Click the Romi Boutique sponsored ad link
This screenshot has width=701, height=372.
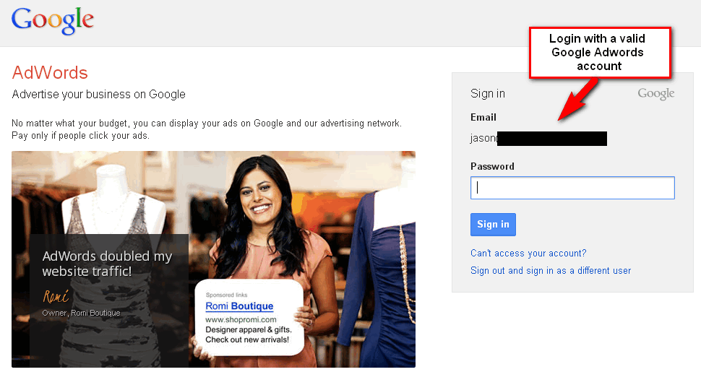pyautogui.click(x=239, y=306)
